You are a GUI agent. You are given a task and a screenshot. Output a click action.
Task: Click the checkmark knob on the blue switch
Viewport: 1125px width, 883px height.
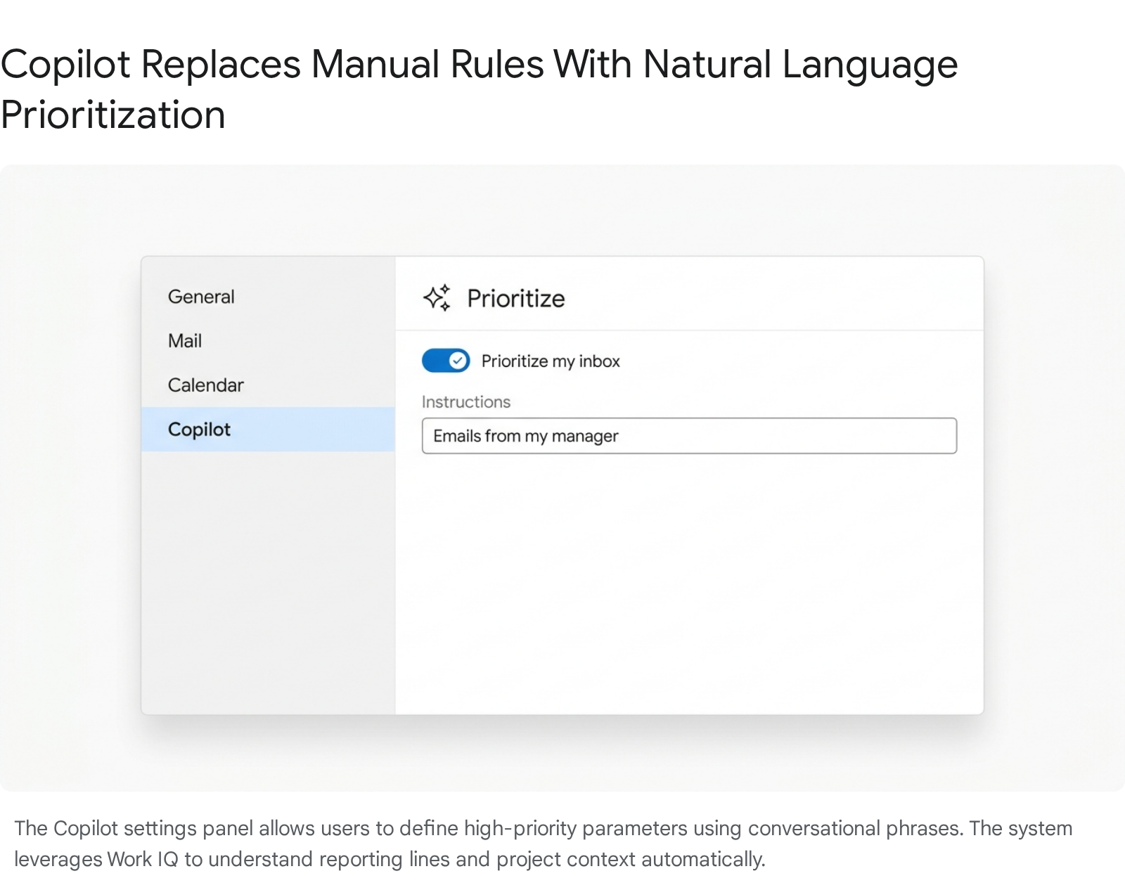pyautogui.click(x=458, y=361)
